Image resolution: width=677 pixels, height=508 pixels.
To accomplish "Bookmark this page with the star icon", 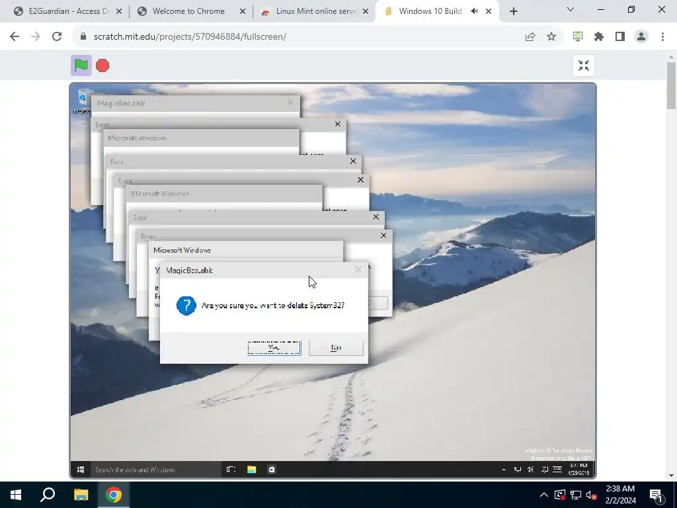I will point(551,37).
